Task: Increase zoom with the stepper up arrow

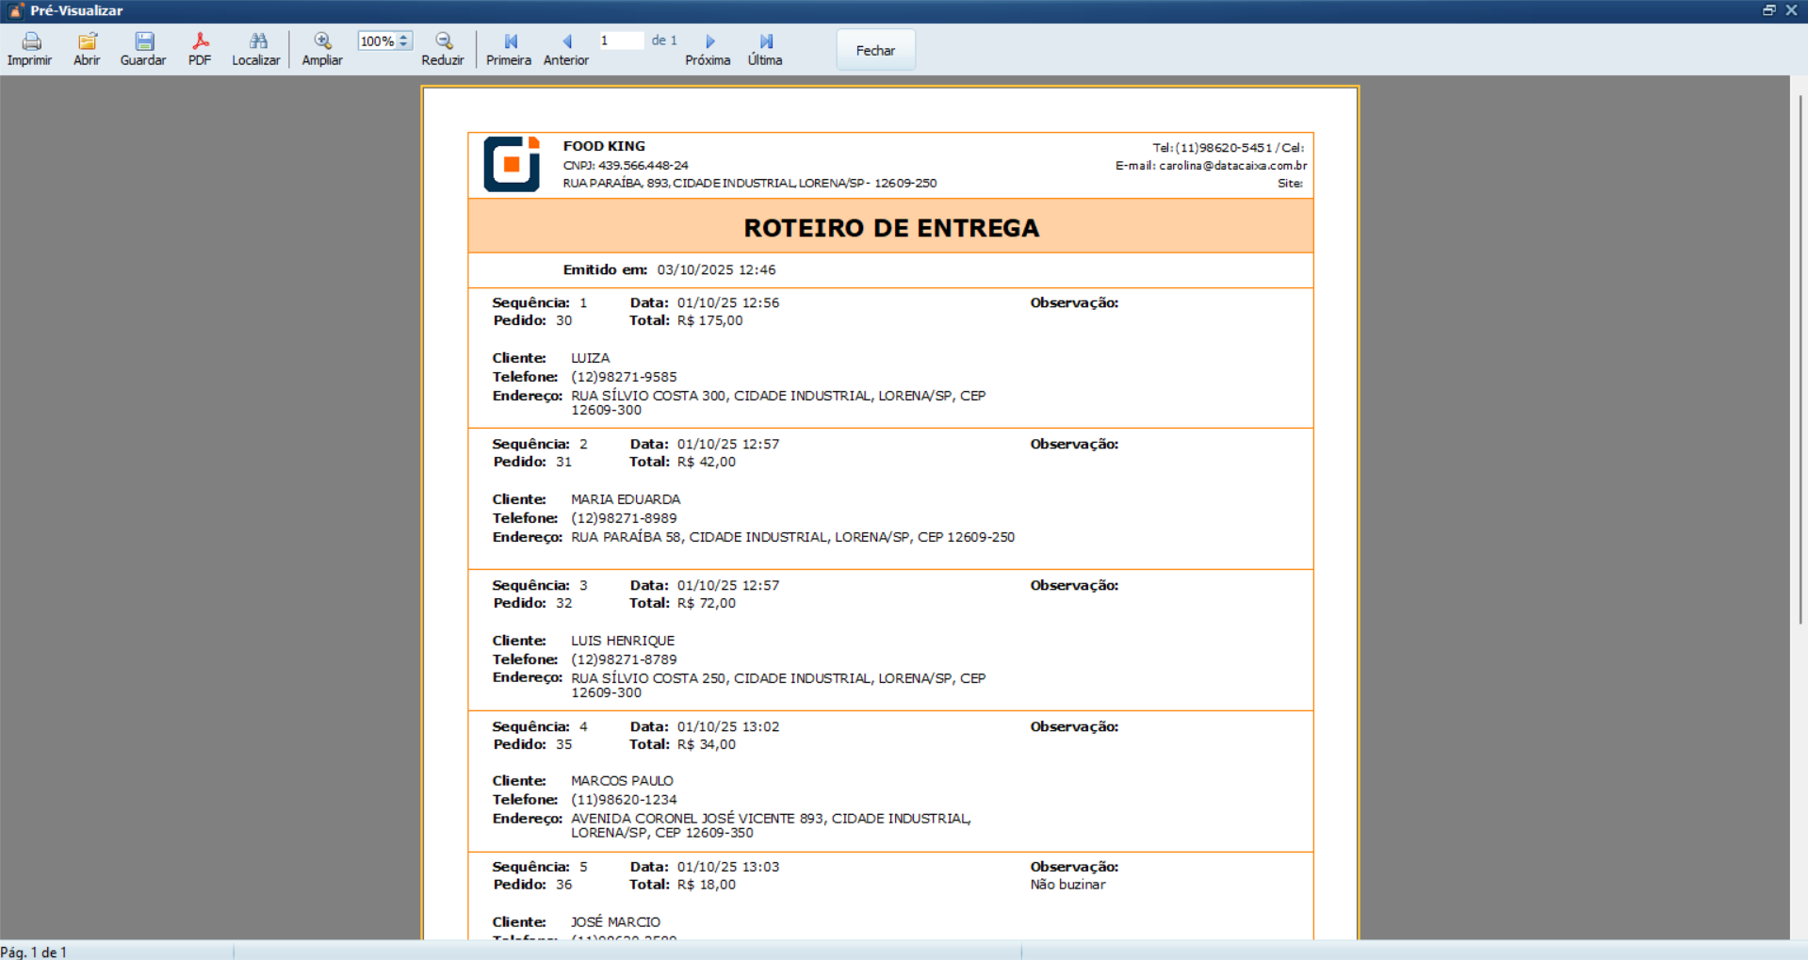Action: (x=404, y=38)
